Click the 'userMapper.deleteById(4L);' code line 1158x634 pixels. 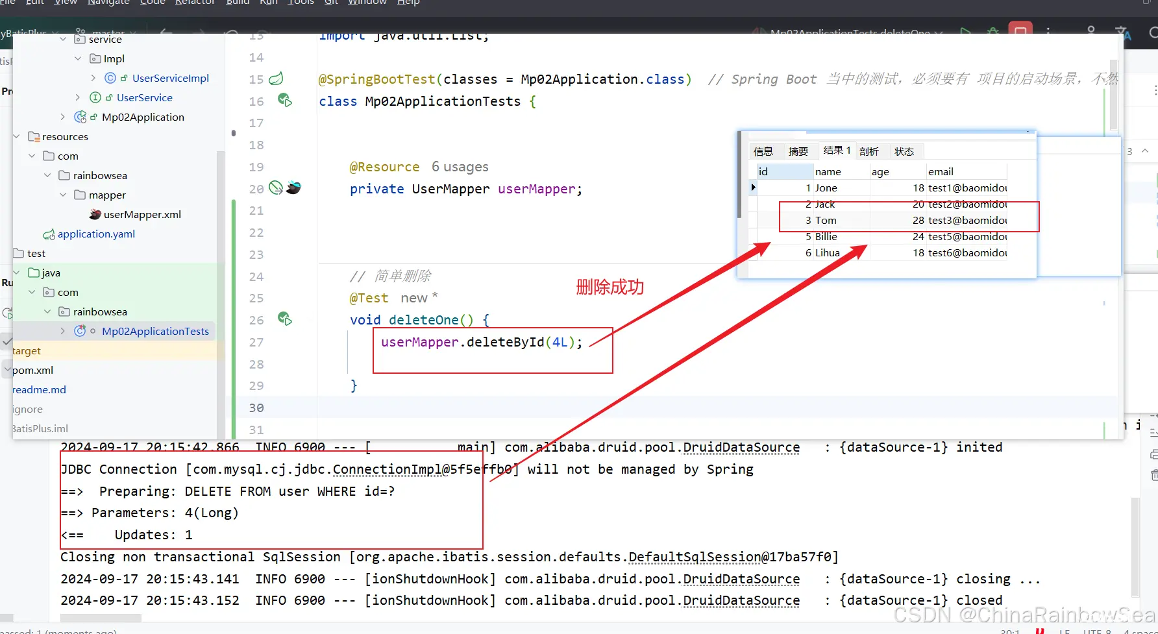(x=482, y=342)
